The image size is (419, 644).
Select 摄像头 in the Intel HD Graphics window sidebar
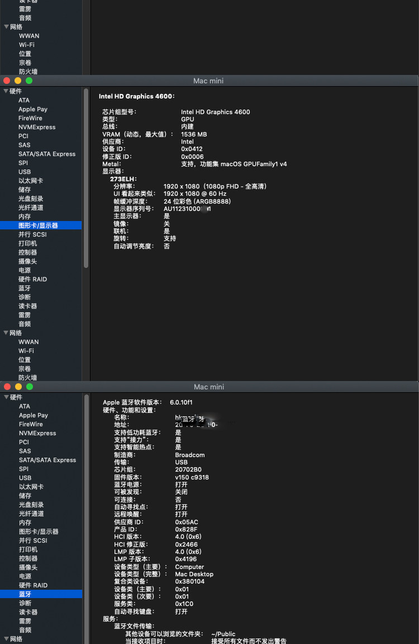(x=27, y=261)
